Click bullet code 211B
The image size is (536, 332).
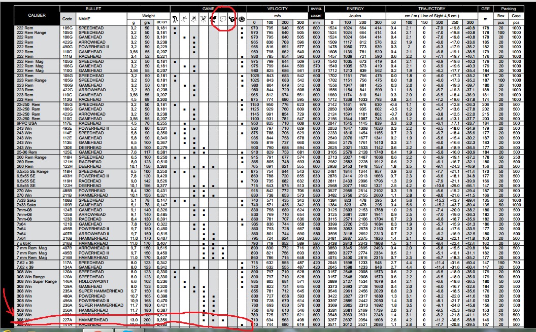[68, 196]
